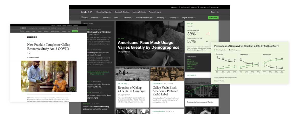Open About Us link in top black bar
Screen dimensions: 299x119
click(175, 7)
